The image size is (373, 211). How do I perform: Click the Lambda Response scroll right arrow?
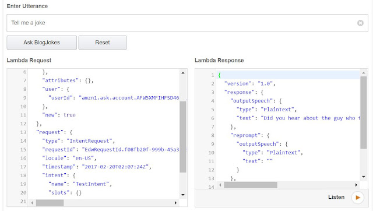click(x=356, y=185)
